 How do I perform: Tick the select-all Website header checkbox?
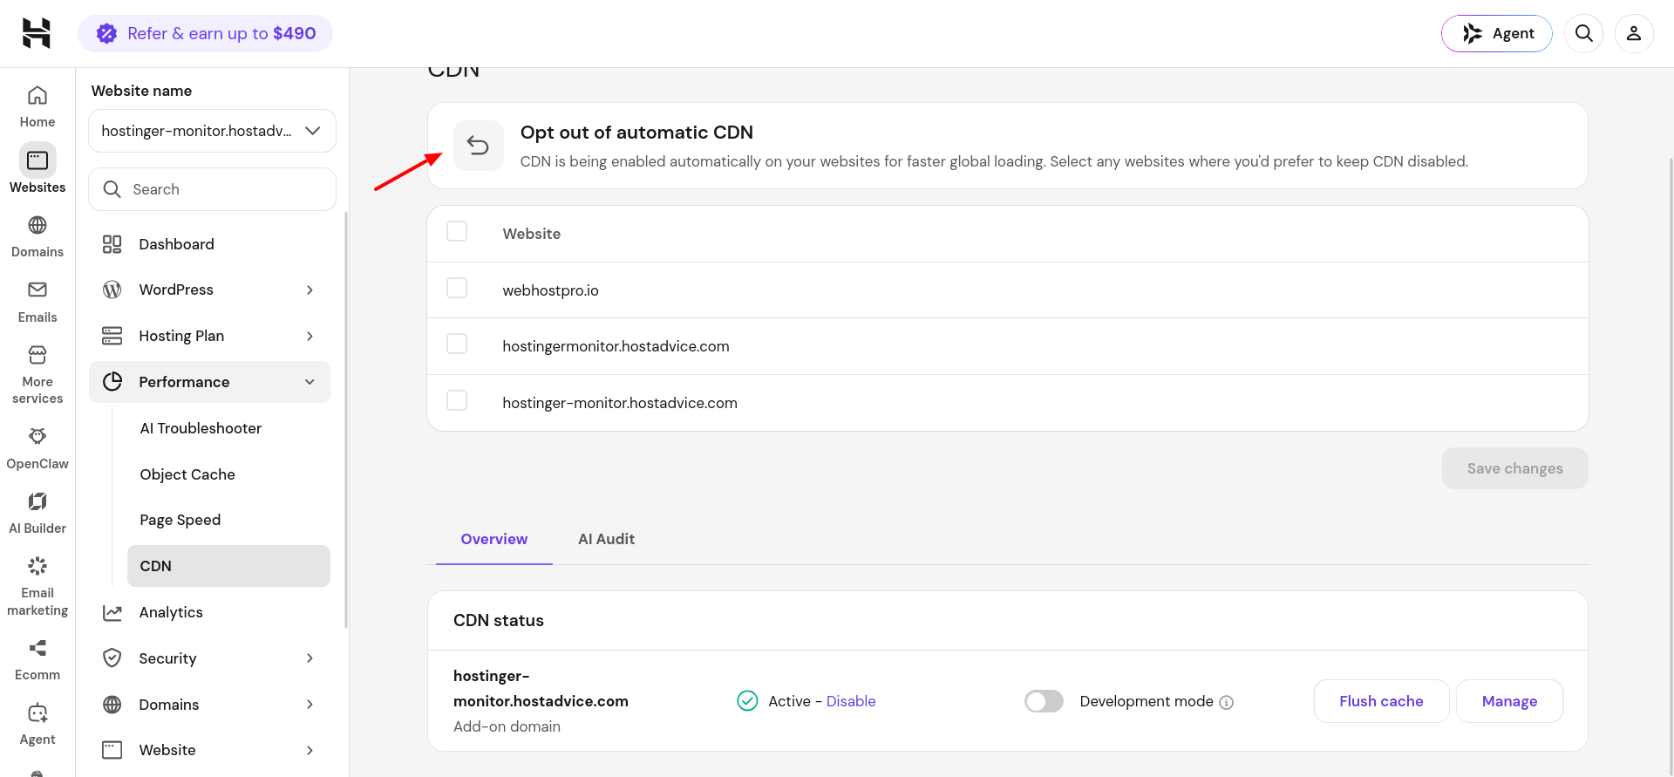[x=457, y=231]
